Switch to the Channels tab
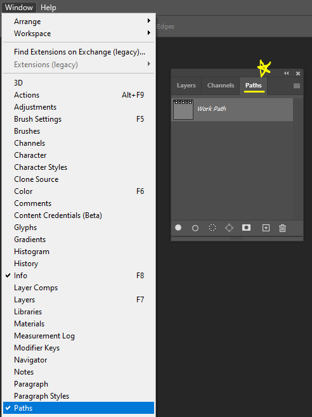312x417 pixels. point(221,86)
